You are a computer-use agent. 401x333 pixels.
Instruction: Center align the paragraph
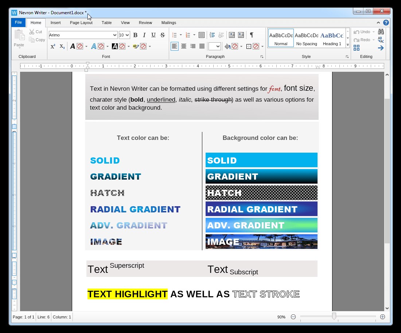(x=184, y=46)
